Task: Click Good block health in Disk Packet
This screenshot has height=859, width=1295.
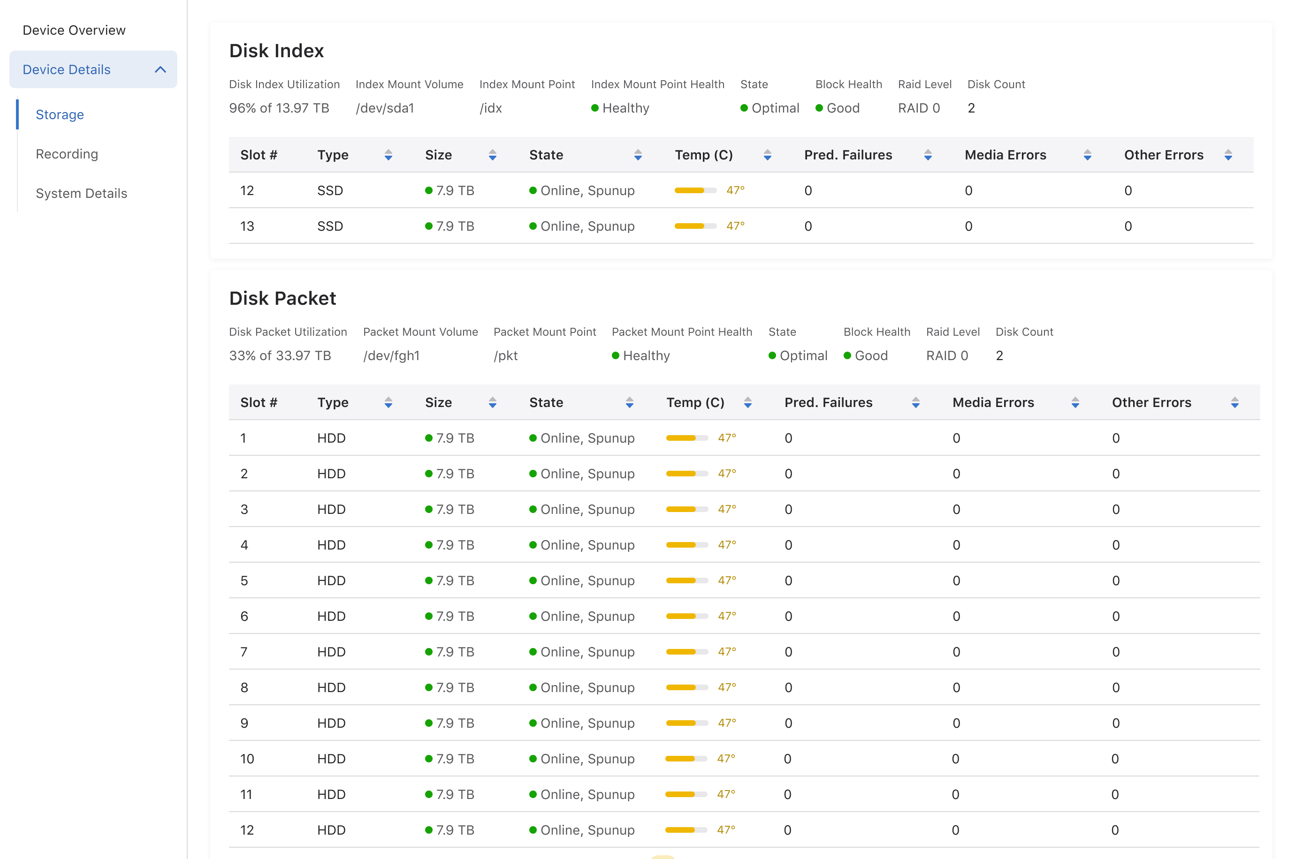Action: click(x=865, y=355)
